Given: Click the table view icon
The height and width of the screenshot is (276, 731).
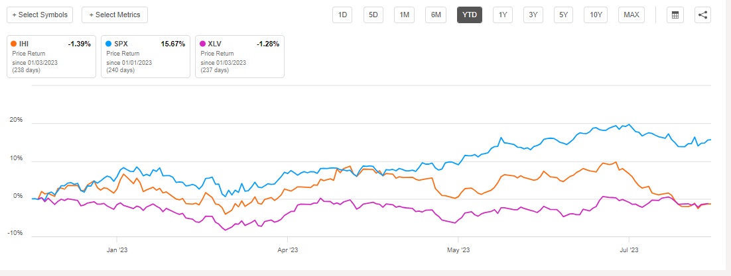Looking at the screenshot, I should tap(675, 15).
